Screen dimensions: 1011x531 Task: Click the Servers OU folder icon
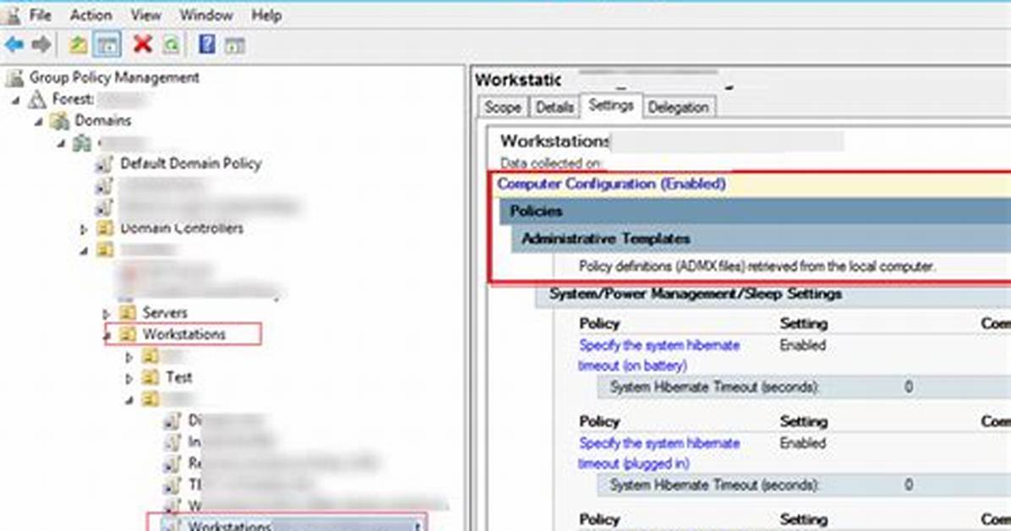pyautogui.click(x=128, y=313)
